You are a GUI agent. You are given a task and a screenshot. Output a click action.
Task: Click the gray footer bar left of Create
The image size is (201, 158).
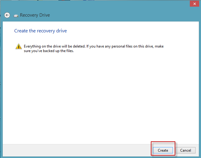click(77, 150)
